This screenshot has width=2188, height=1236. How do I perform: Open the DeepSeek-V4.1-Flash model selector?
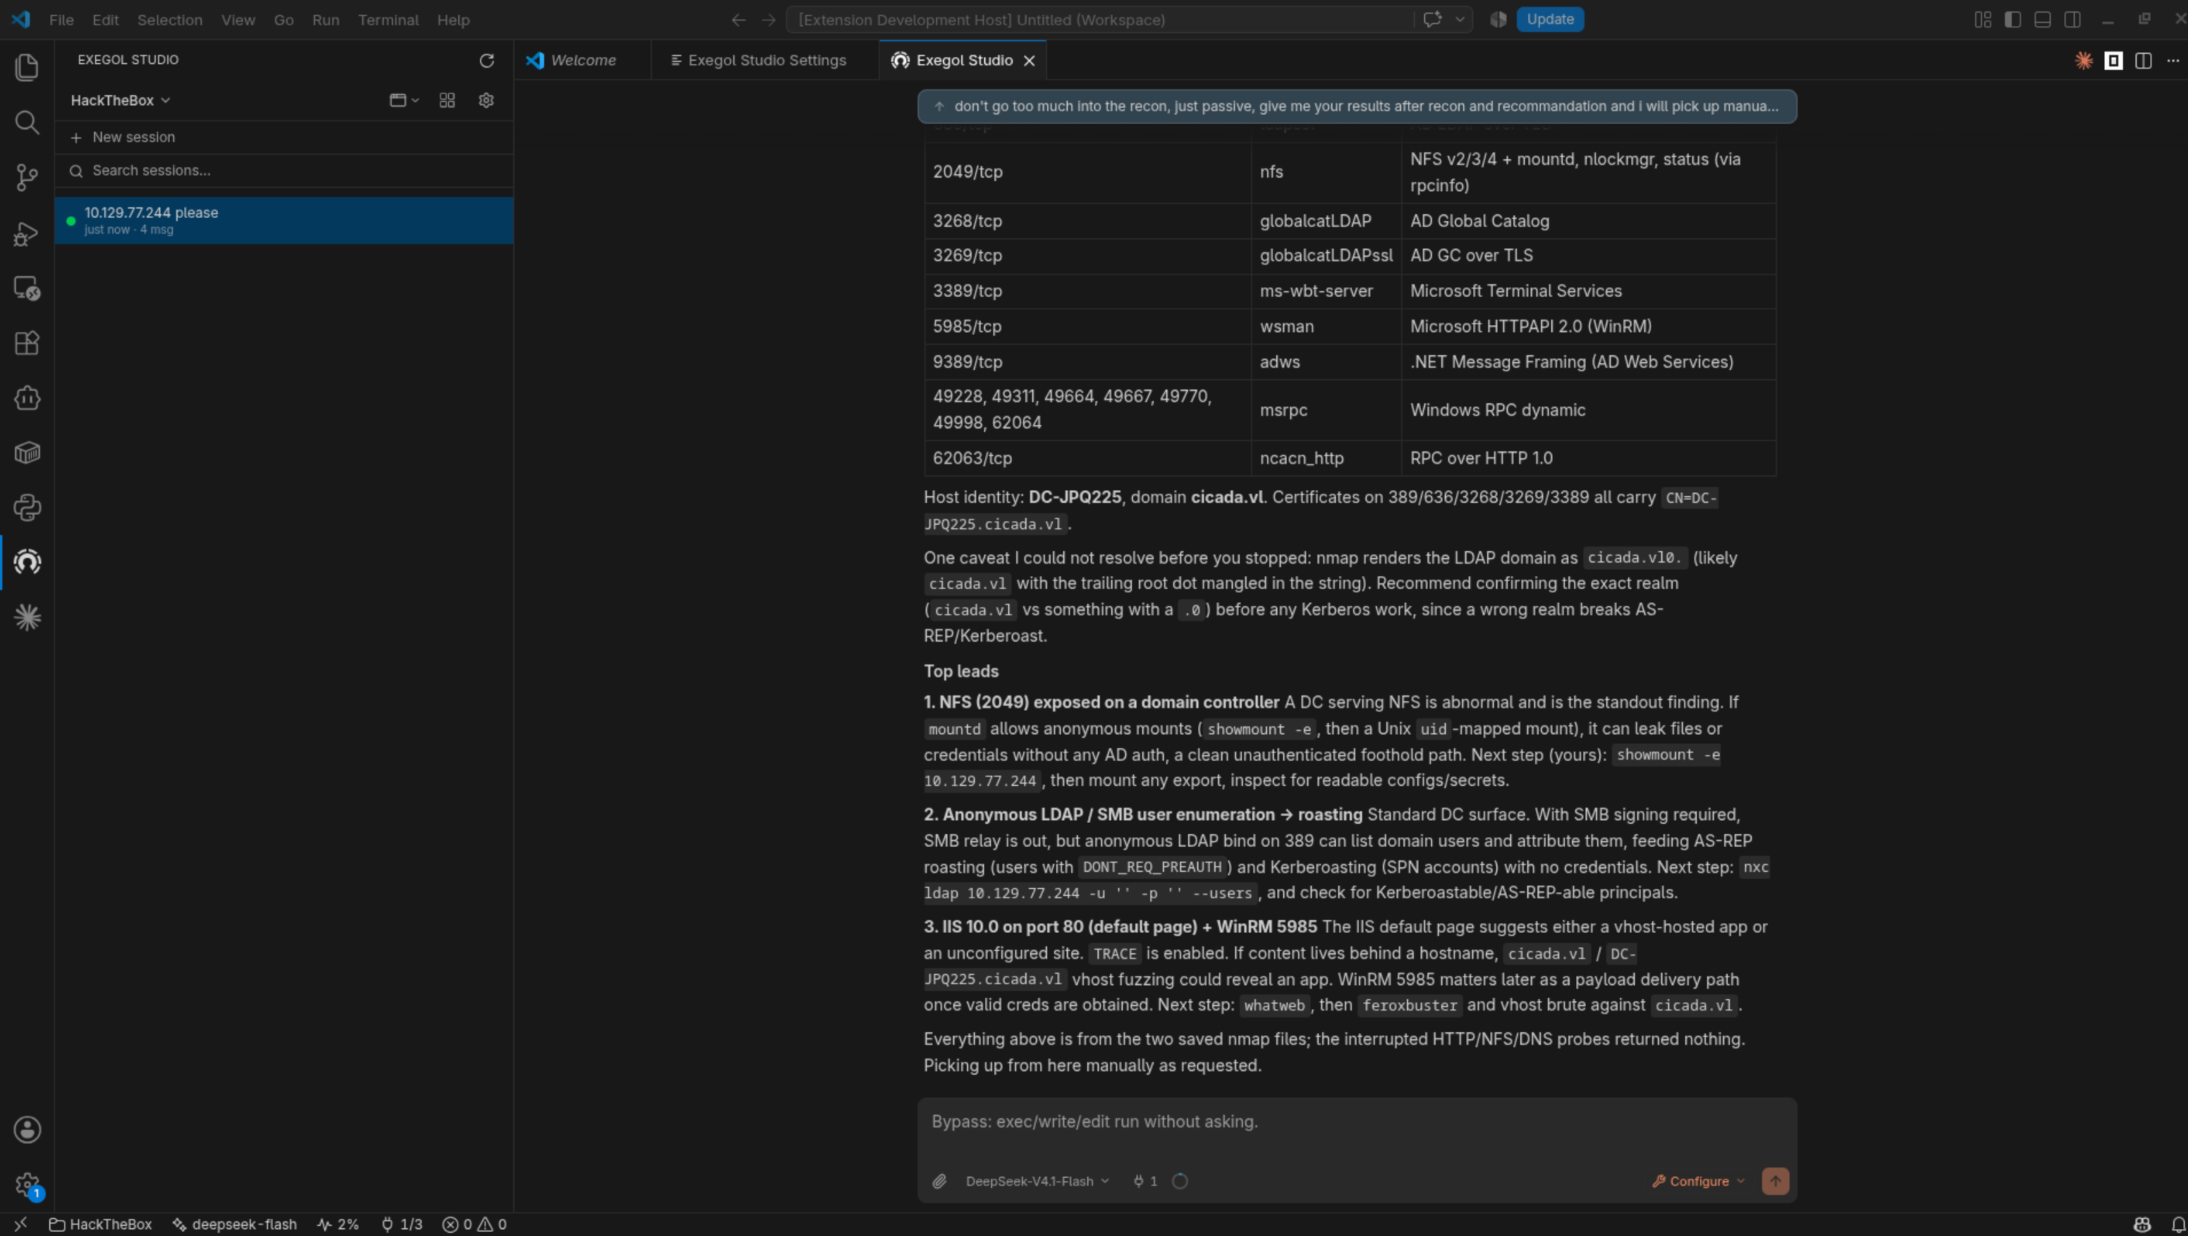coord(1037,1181)
